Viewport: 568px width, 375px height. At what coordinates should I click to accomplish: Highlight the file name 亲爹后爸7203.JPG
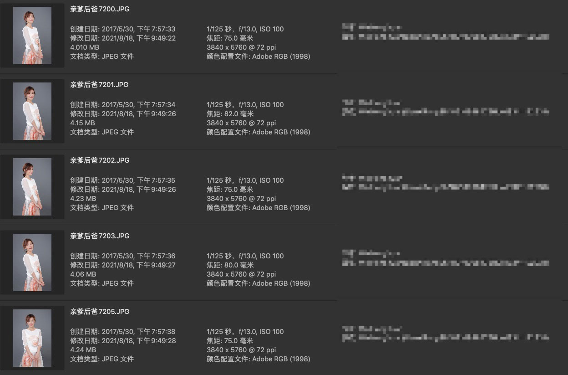tap(100, 236)
